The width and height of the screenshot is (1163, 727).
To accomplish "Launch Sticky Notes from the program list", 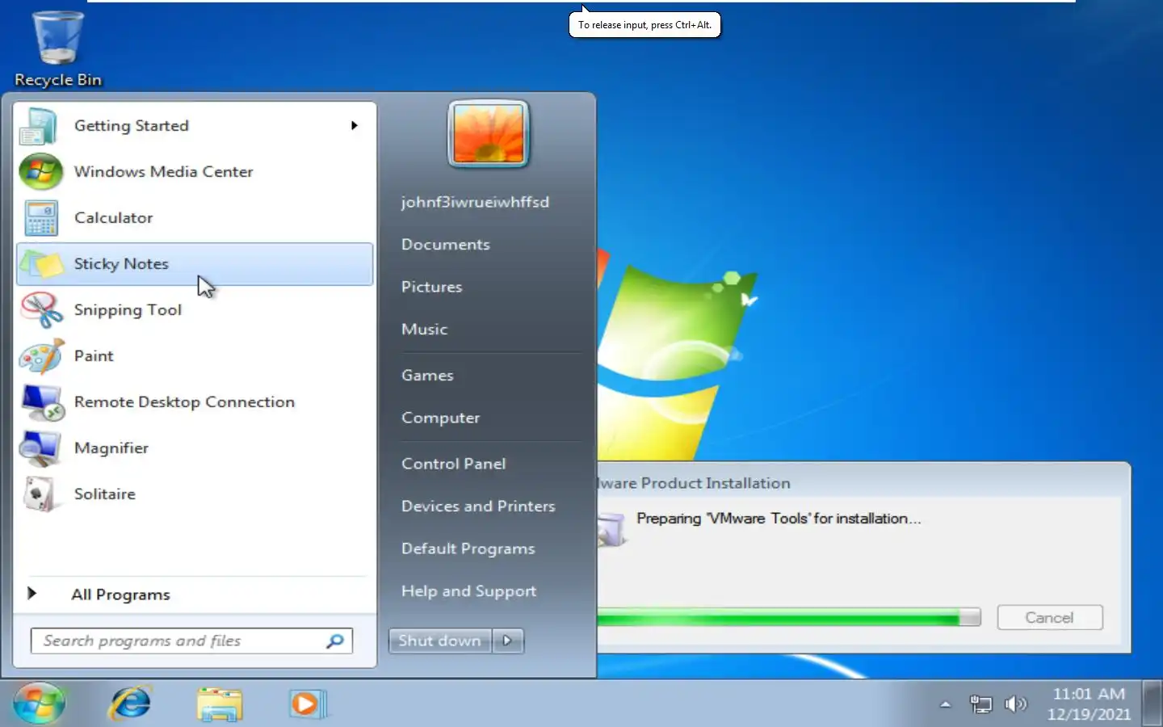I will [x=195, y=264].
